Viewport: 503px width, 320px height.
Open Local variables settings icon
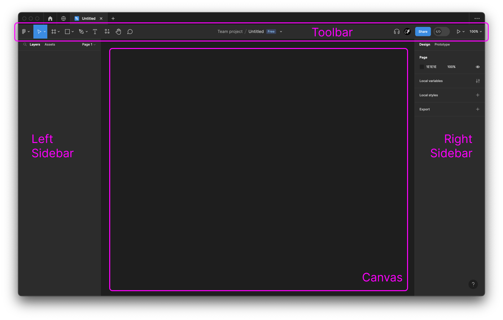[x=478, y=81]
